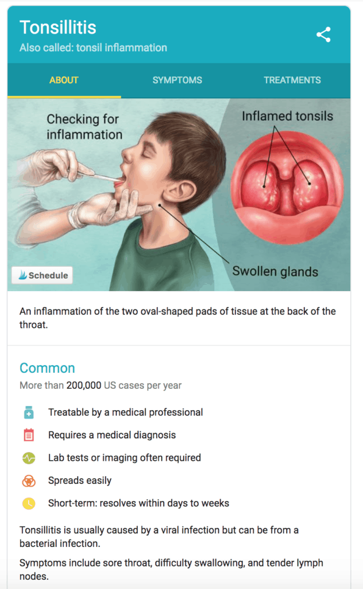The height and width of the screenshot is (589, 363).
Task: Click the medicine bottle treatable icon
Action: tap(29, 412)
